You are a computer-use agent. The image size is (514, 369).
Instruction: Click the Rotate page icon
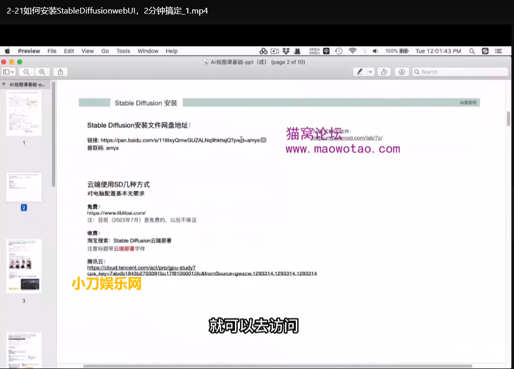point(384,72)
